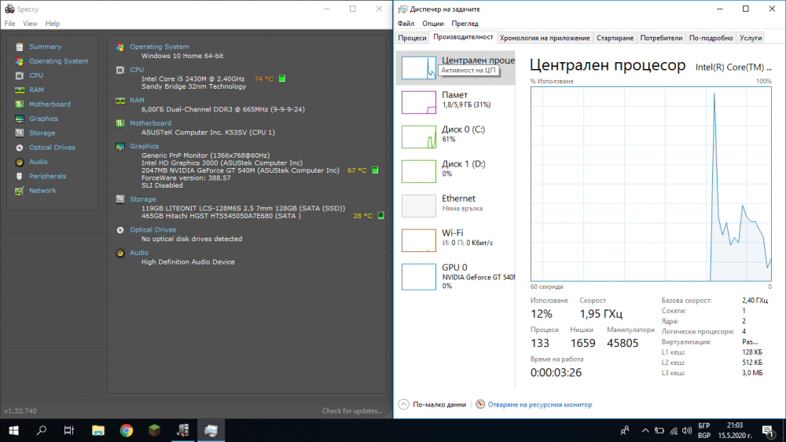This screenshot has height=442, width=786.
Task: Switch to Speccy taskbar icon
Action: coord(183,430)
